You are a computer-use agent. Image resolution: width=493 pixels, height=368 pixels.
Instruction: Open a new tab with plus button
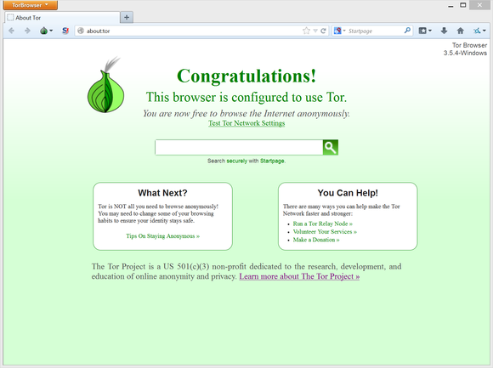coord(127,17)
